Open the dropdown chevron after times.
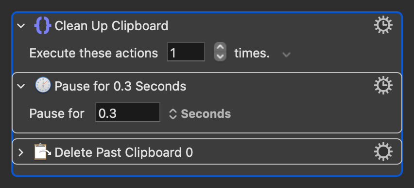Screen dimensions: 414x188 pyautogui.click(x=286, y=55)
